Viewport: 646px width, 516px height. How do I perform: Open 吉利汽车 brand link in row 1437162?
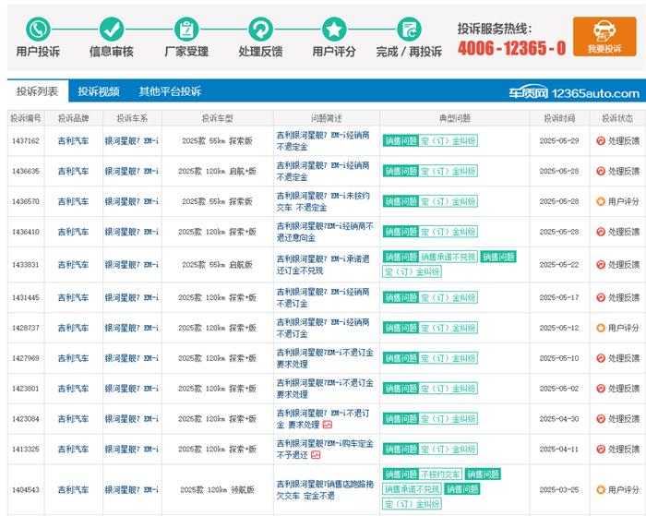point(73,141)
